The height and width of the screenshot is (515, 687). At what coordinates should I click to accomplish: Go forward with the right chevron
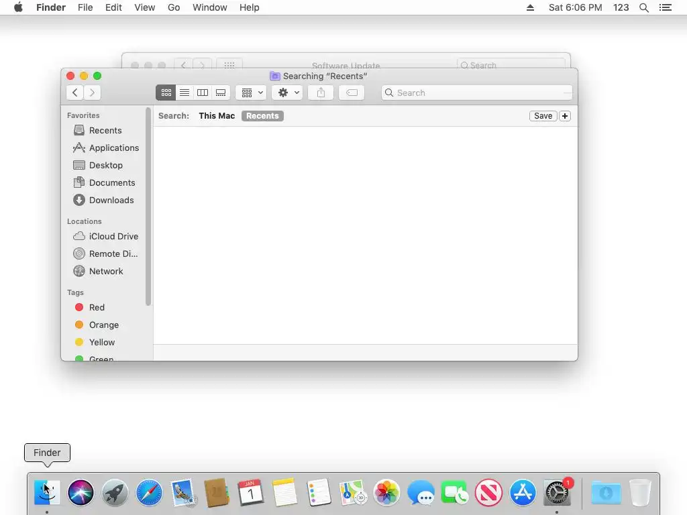click(x=92, y=93)
